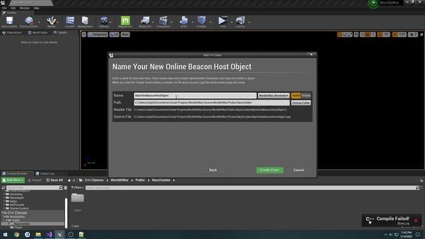The width and height of the screenshot is (425, 239).
Task: Click the class Name input field
Action: [195, 96]
